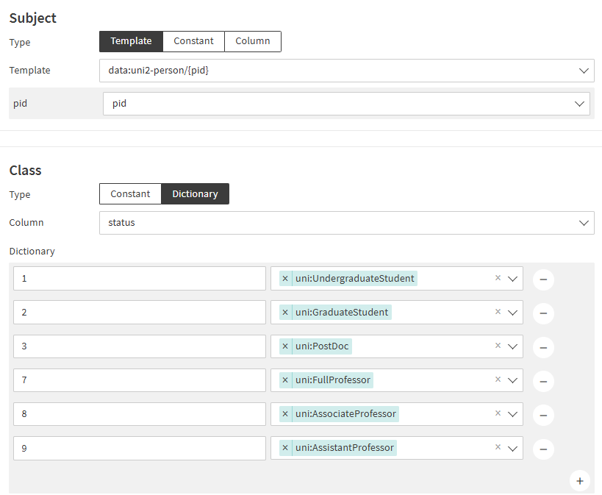Viewport: 602px width, 495px height.
Task: Open the Class Column status dropdown
Action: 584,223
